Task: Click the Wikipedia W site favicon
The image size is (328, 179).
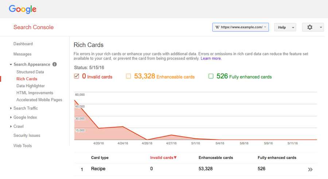Action: [x=217, y=27]
